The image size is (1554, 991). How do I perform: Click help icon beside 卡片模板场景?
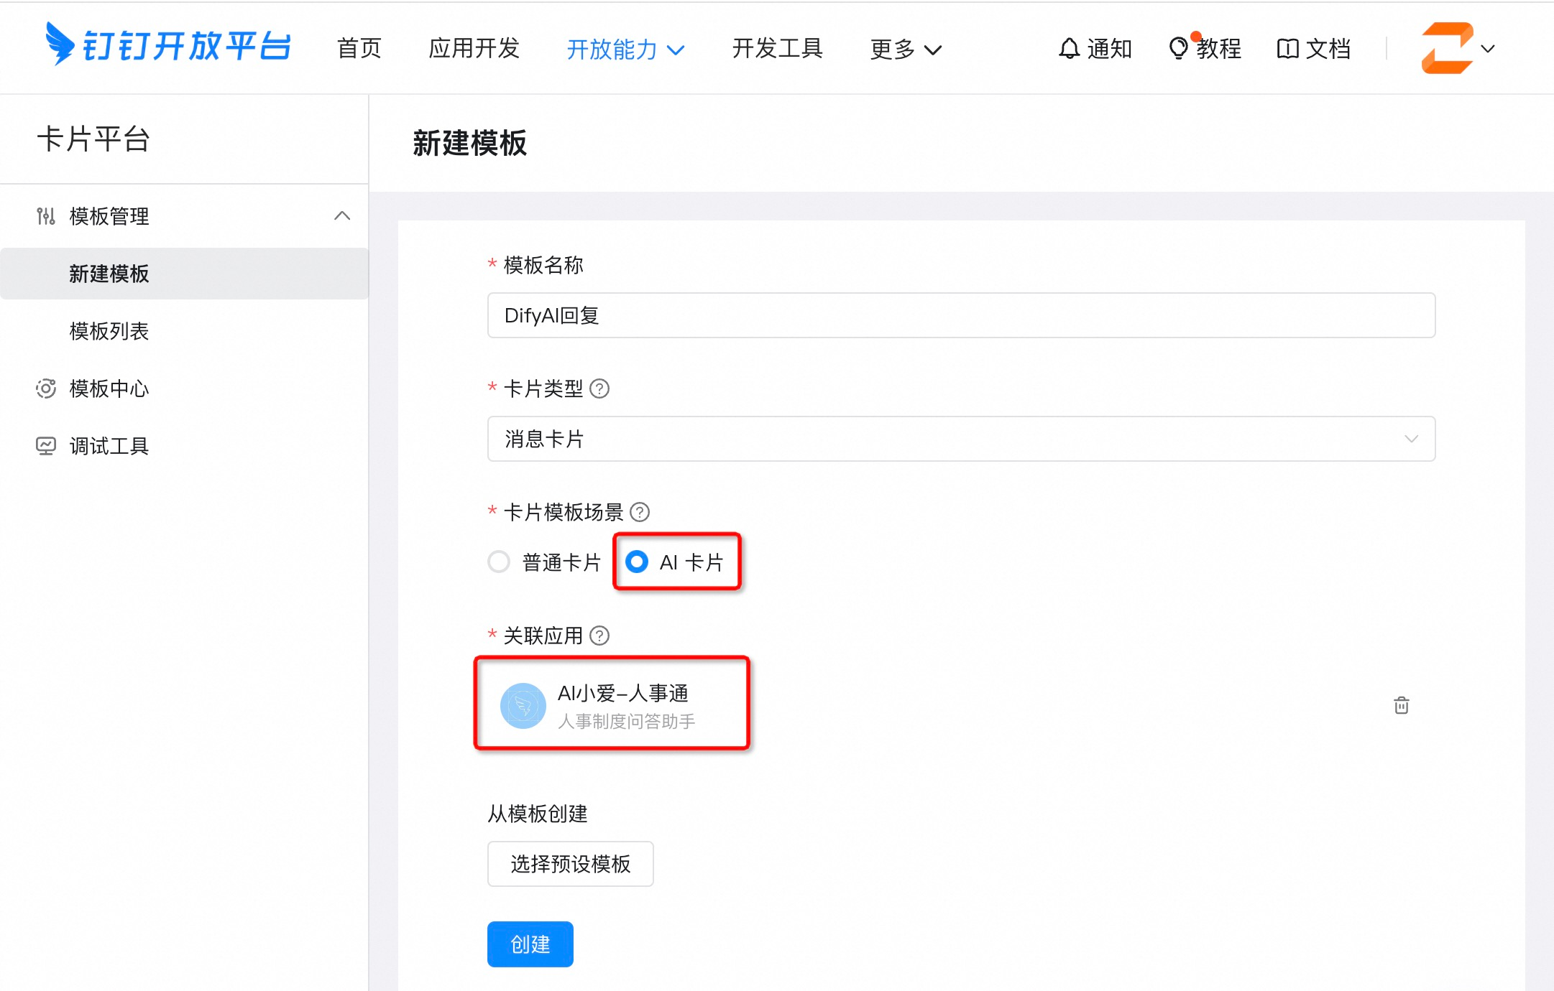coord(640,512)
